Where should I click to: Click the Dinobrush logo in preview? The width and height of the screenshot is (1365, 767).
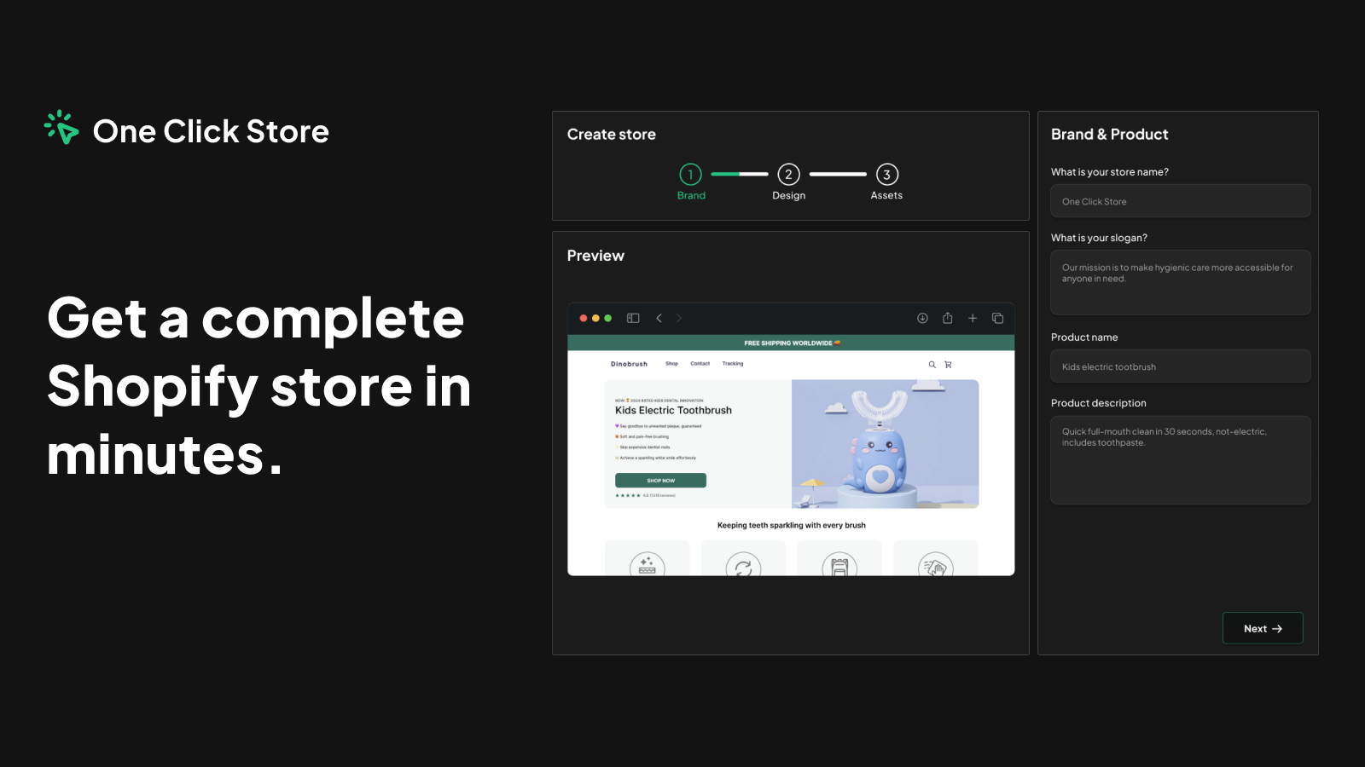pyautogui.click(x=629, y=364)
